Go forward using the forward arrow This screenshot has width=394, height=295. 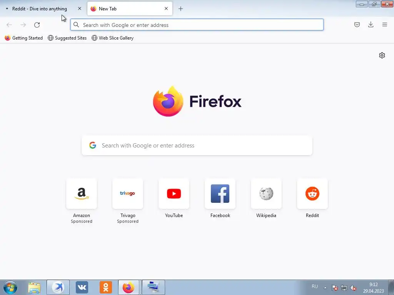(x=23, y=25)
